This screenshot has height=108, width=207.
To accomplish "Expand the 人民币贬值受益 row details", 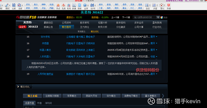I will [x=154, y=74].
